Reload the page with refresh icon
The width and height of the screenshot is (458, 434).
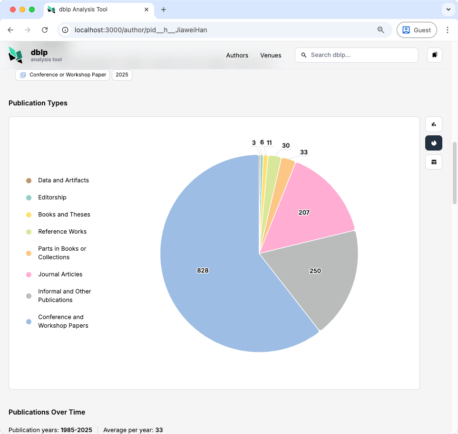click(45, 30)
